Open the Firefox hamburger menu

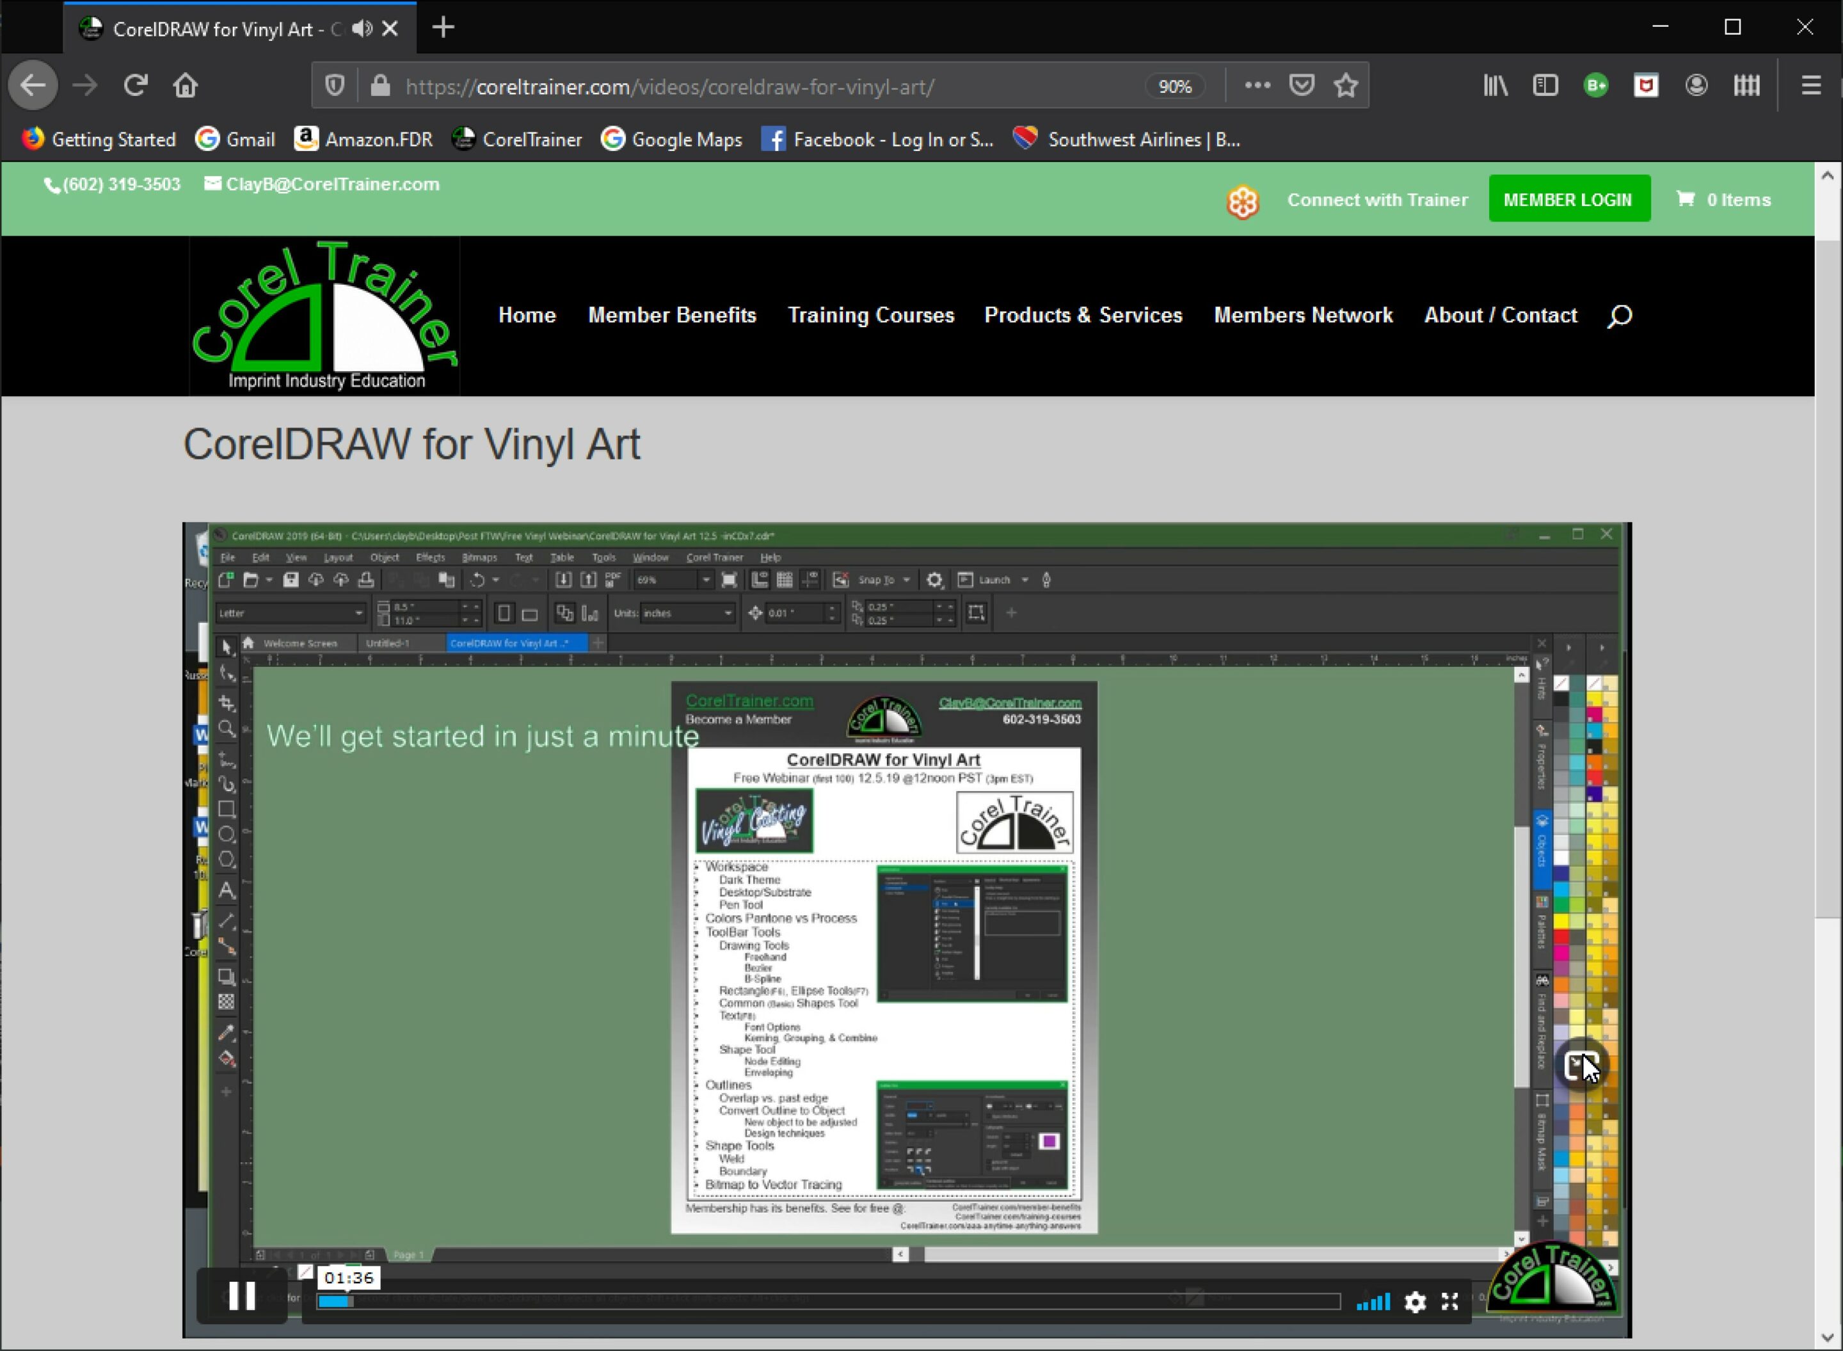pos(1811,85)
